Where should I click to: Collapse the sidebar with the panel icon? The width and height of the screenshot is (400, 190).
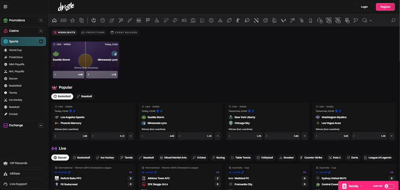[5, 7]
